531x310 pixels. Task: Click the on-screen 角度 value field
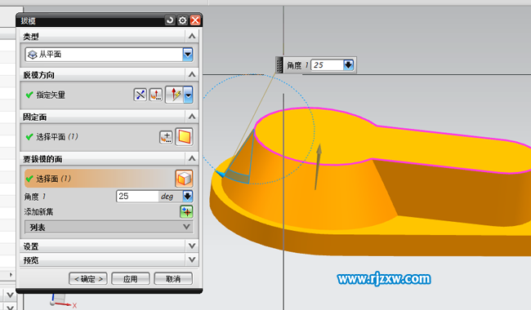[327, 65]
